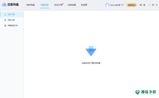Click the membership diamond icon
Viewport: 159px width, 98px height.
coord(122,5)
